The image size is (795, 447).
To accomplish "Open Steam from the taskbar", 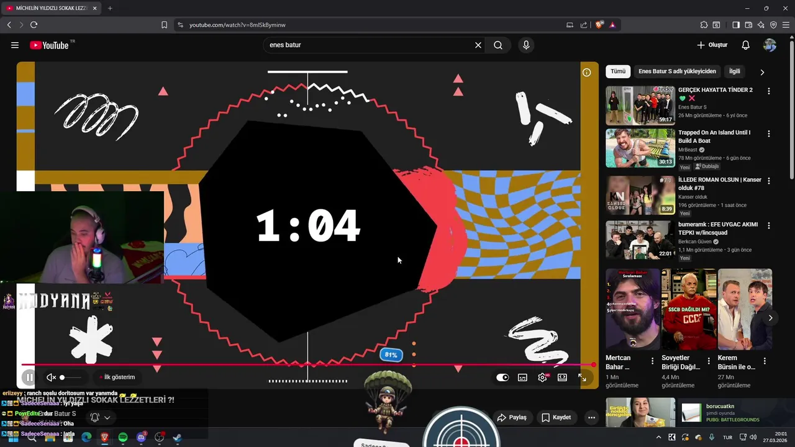I will click(177, 438).
